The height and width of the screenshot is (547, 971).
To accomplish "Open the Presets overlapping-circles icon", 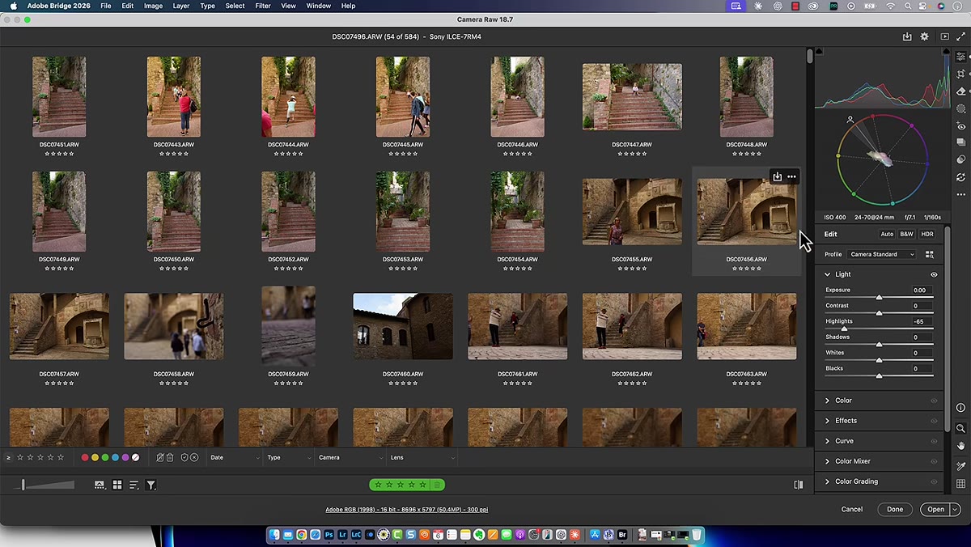I will [x=960, y=160].
